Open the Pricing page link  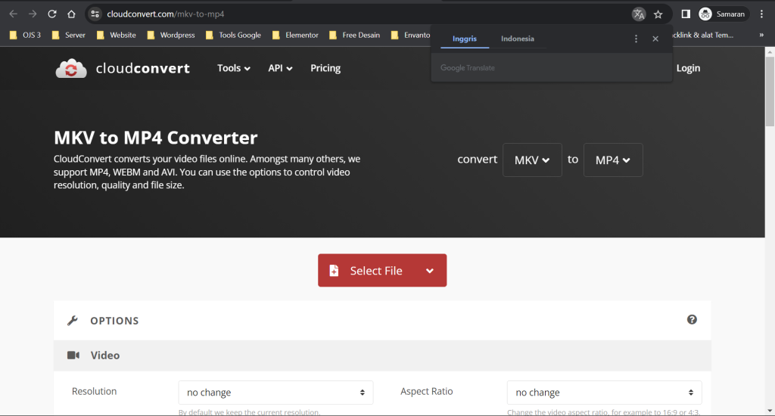point(325,68)
